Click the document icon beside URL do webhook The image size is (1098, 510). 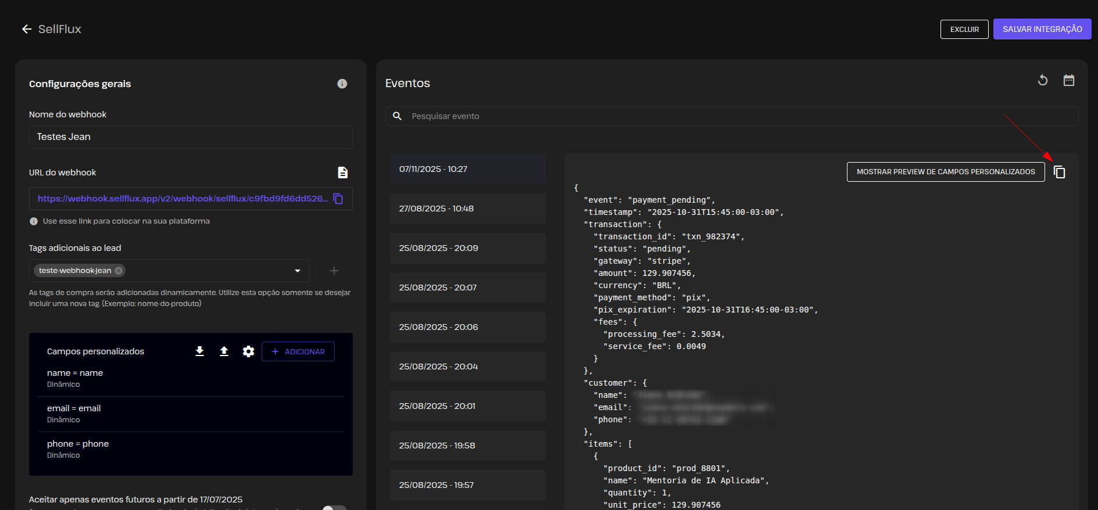tap(343, 173)
